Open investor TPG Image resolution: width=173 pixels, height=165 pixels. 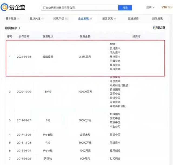coord(112,44)
